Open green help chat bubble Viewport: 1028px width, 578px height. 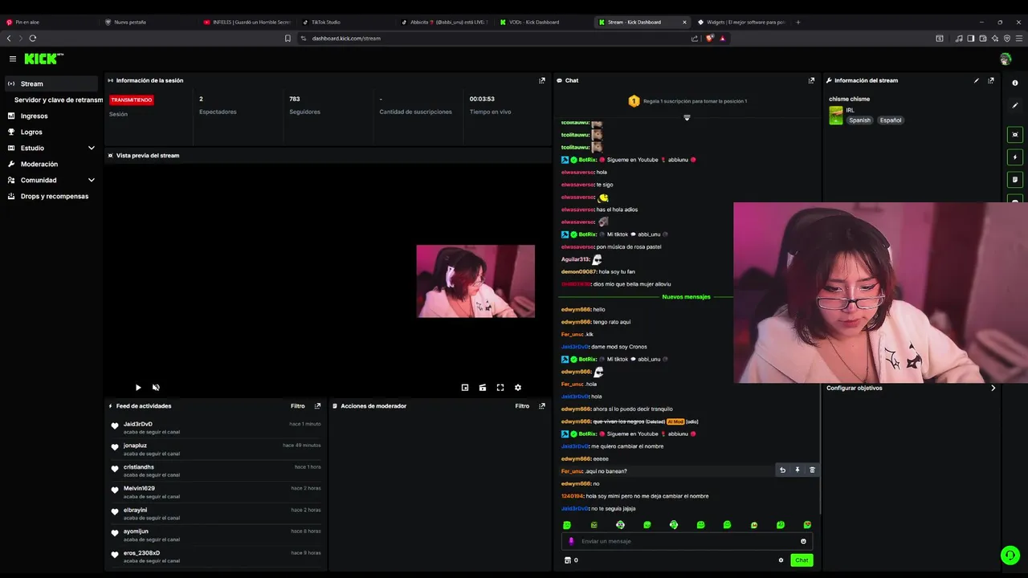[1010, 555]
